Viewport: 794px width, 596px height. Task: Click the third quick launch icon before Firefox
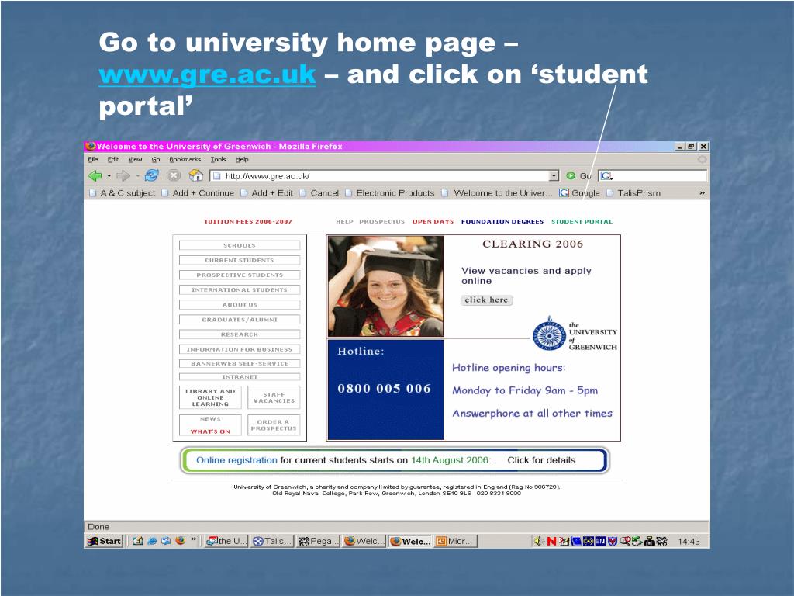[x=166, y=541]
